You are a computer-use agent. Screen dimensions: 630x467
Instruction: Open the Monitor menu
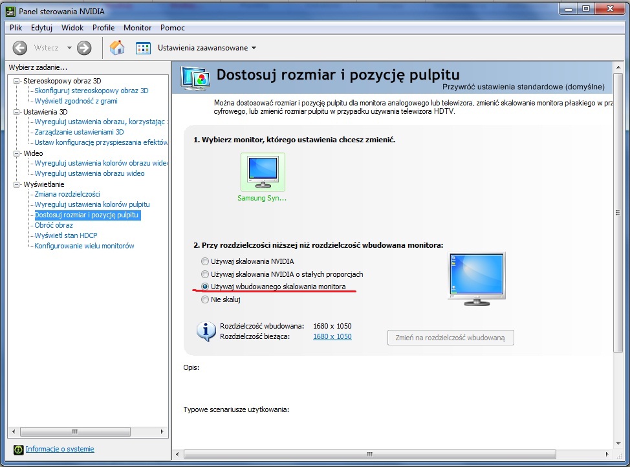[137, 28]
